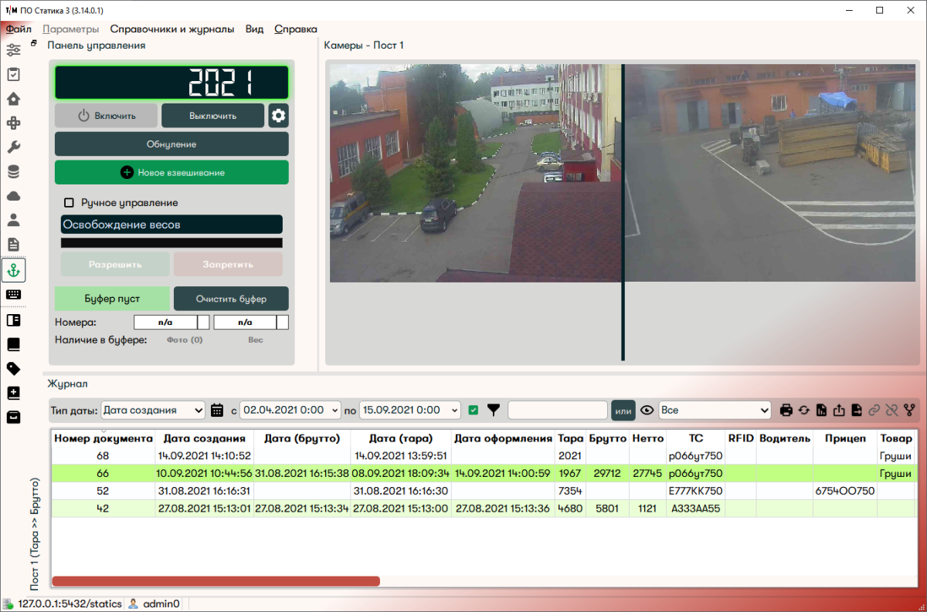Open the user person sidebar icon

click(x=13, y=220)
